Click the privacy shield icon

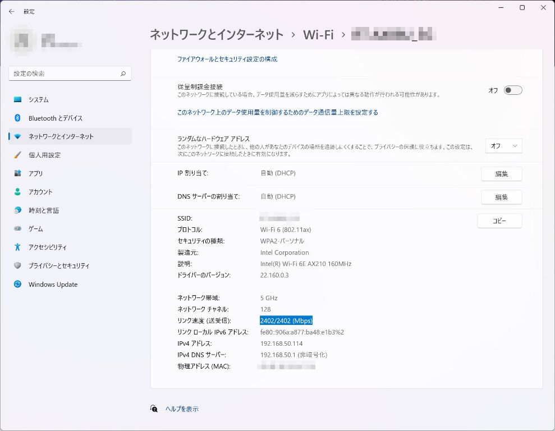(x=17, y=265)
